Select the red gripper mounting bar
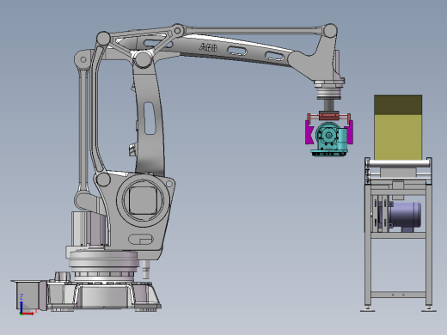447x335 pixels. [x=328, y=116]
